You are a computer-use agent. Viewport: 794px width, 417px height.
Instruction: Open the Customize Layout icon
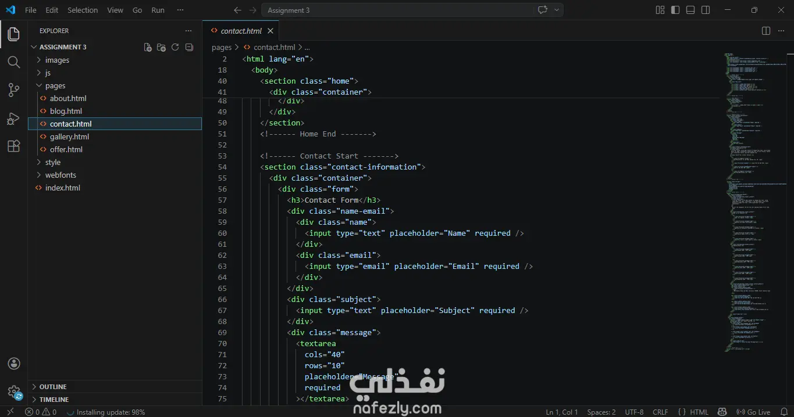[660, 10]
